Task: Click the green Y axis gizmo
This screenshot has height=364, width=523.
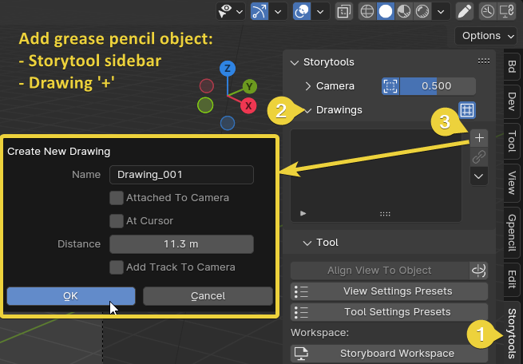Action: click(249, 87)
